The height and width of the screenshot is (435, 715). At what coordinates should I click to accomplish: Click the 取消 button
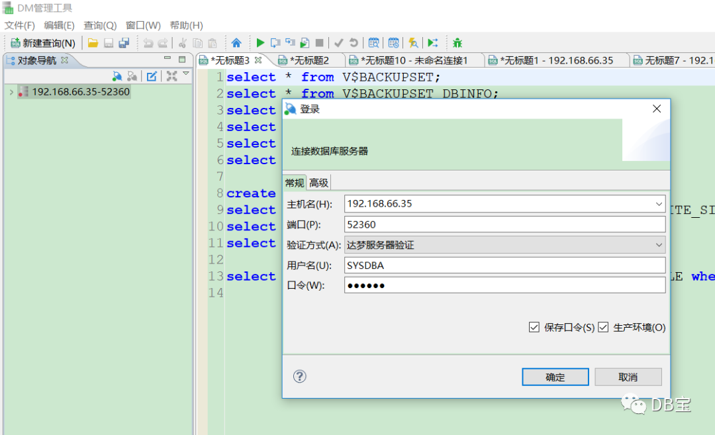pos(628,377)
